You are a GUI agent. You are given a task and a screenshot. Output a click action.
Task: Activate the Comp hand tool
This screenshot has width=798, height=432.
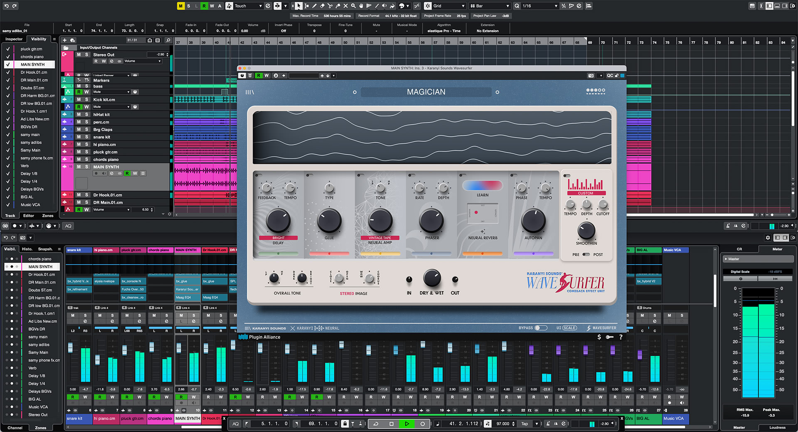[x=361, y=6]
